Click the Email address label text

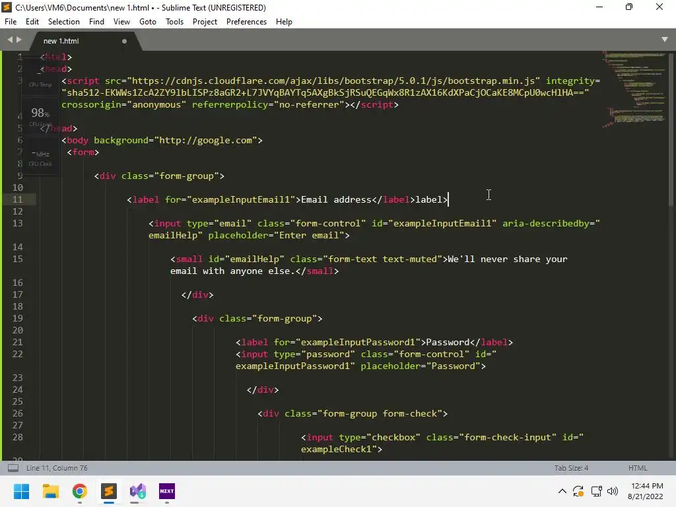336,199
